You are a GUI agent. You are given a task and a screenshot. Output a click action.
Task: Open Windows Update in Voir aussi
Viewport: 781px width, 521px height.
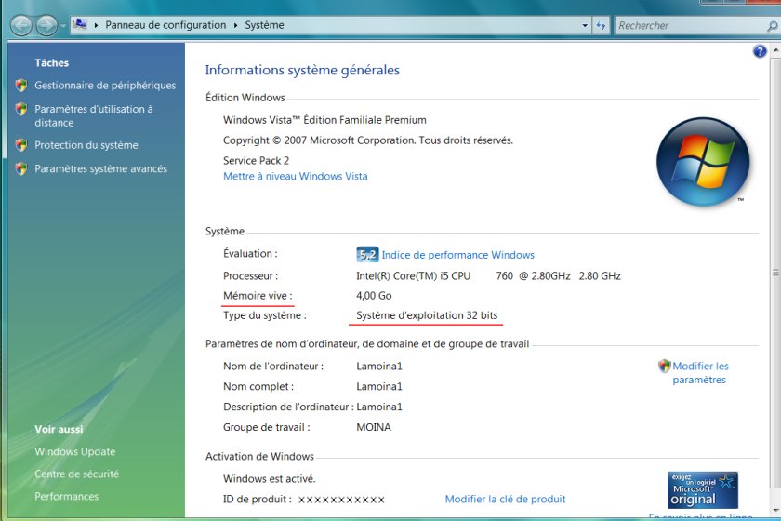[75, 452]
